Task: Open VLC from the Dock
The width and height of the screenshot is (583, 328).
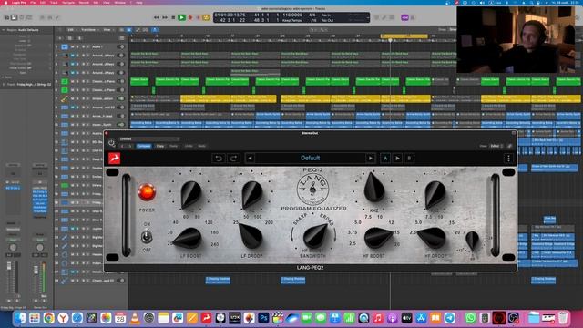Action: (134, 318)
